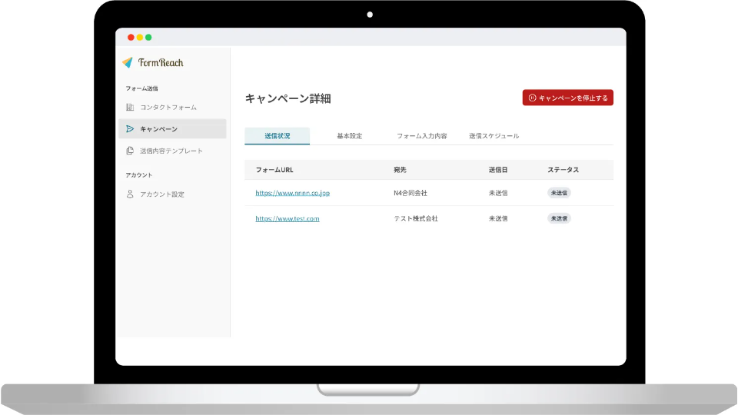Click the アカウント設定 person icon
This screenshot has height=415, width=738.
130,194
